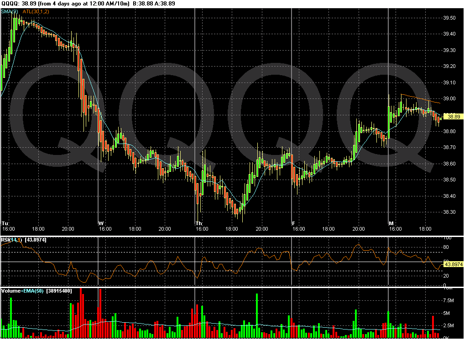This screenshot has width=464, height=340.
Task: Click the 16:00 time label under M
Action: [x=396, y=229]
